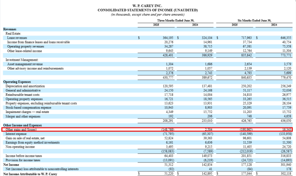Viewport: 296px width, 176px height.
Task: Click Property expenses, excluding reimbursable tenant costs
Action: [41, 103]
